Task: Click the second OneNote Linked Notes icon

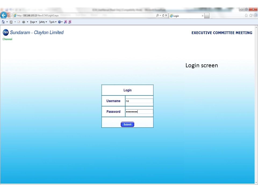Action: (70, 22)
